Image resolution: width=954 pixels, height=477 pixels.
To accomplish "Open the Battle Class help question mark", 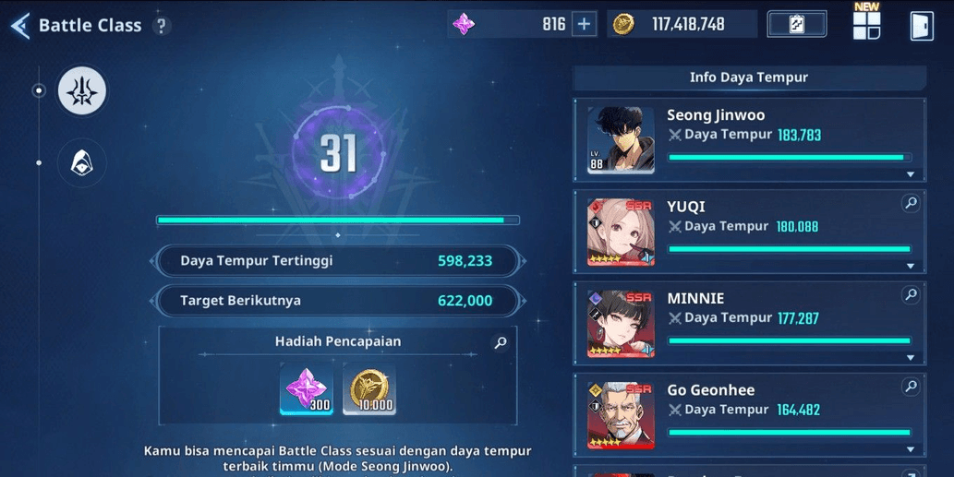I will coord(162,26).
